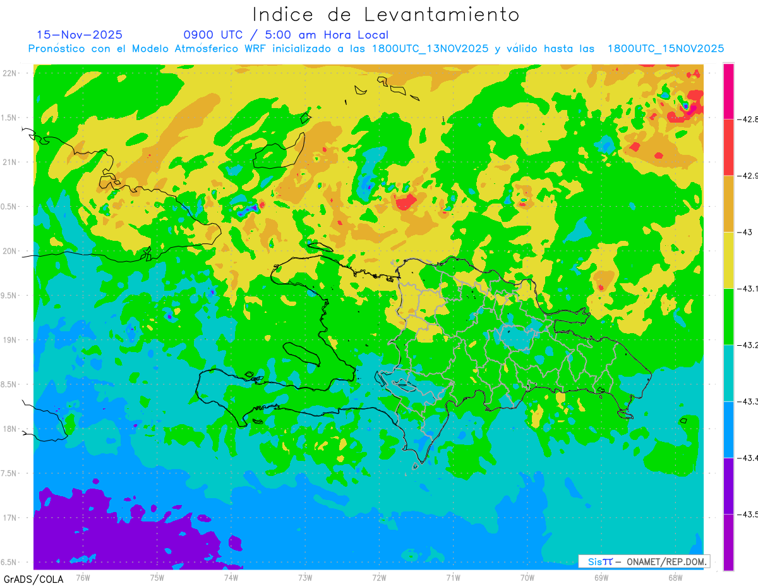Image resolution: width=758 pixels, height=586 pixels.
Task: Select the date label '15-Nov-2025'
Action: (x=80, y=35)
